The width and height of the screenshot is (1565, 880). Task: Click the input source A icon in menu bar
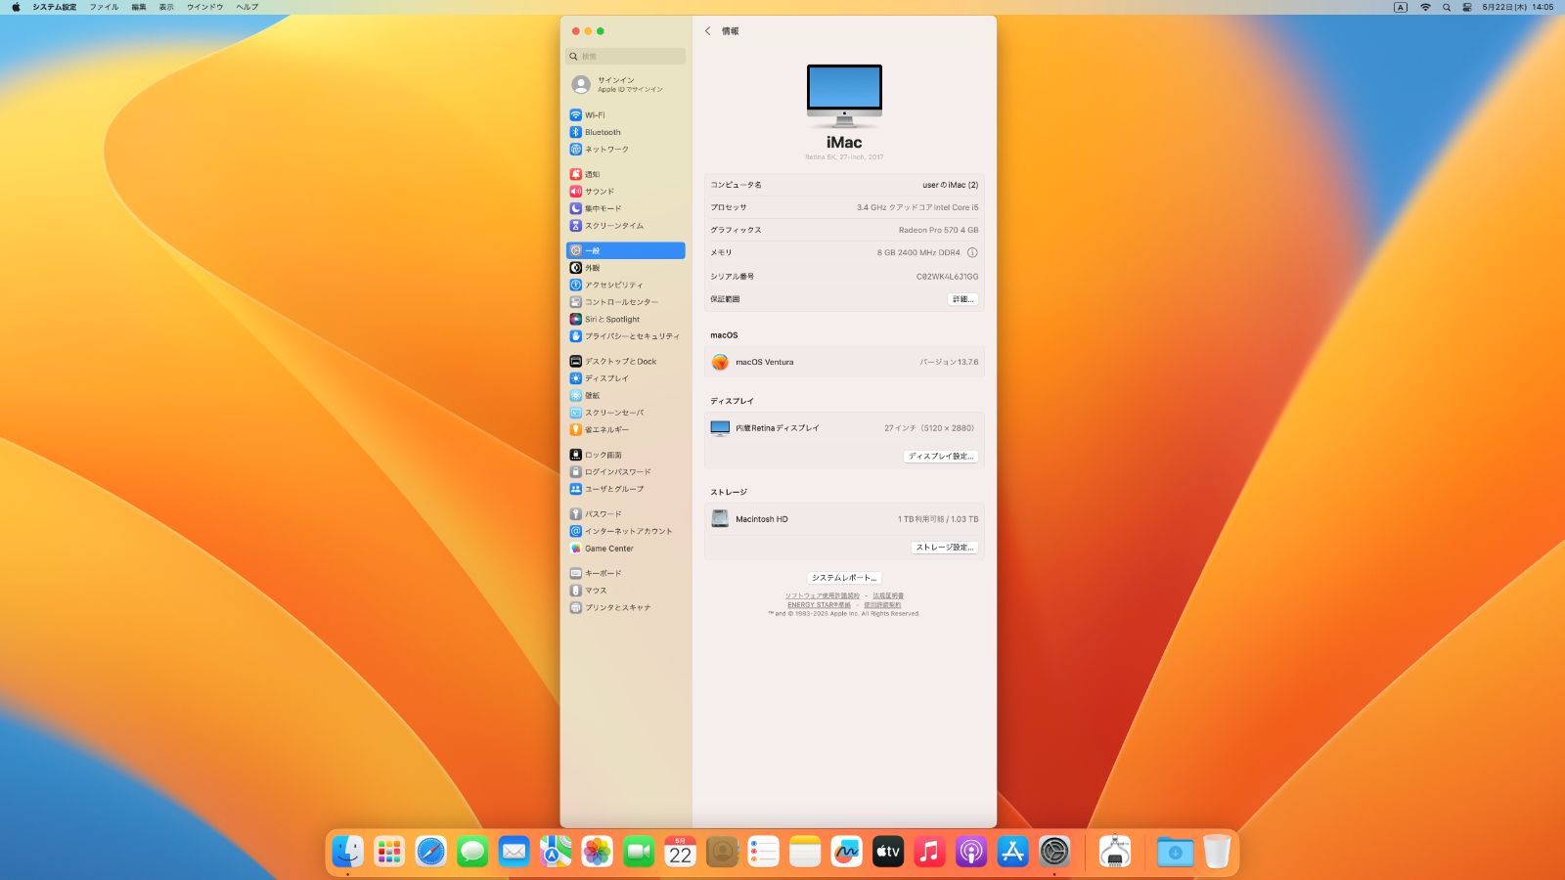pyautogui.click(x=1401, y=7)
